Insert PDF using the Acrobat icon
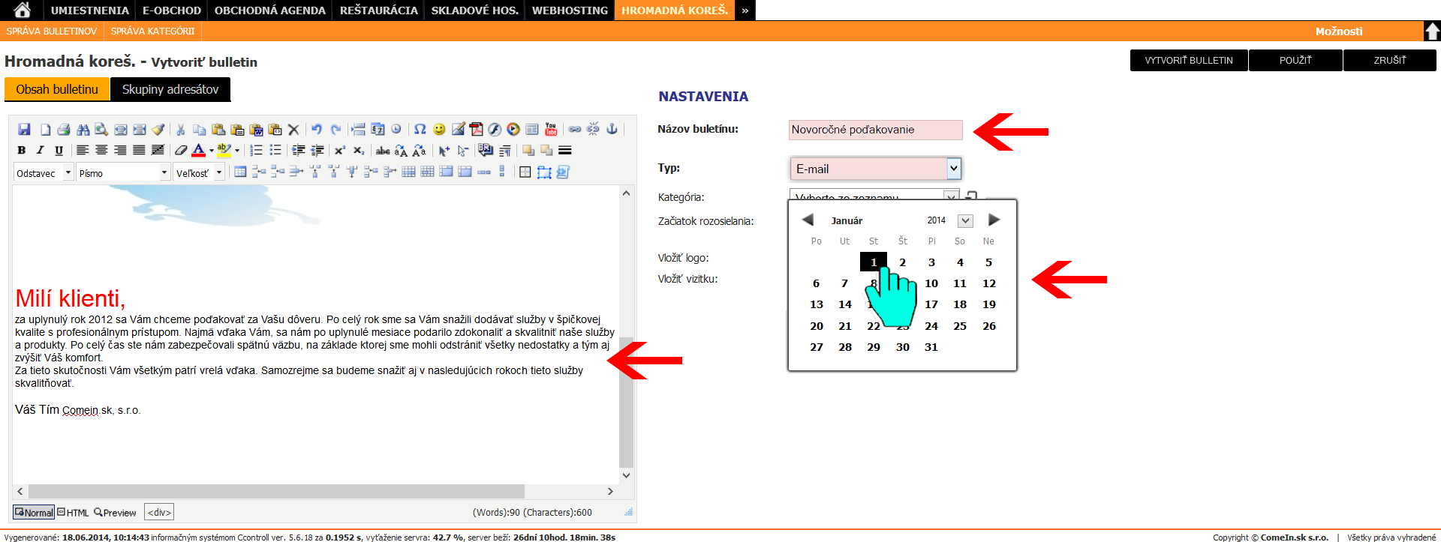 pyautogui.click(x=476, y=129)
